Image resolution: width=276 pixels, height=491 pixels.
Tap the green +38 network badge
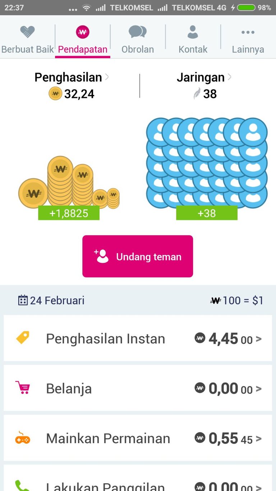pyautogui.click(x=207, y=213)
